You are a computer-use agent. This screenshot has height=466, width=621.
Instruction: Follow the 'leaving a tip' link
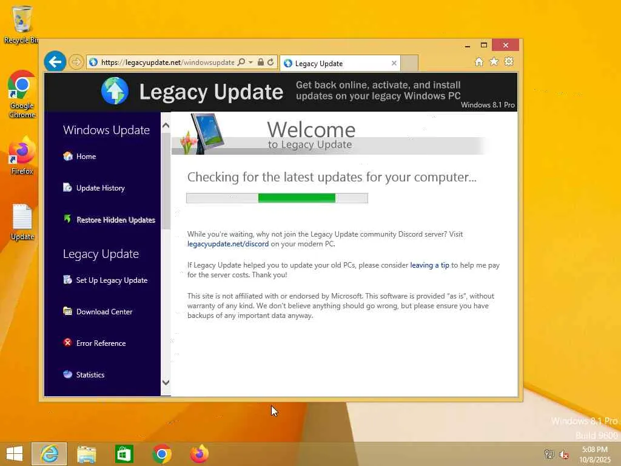pyautogui.click(x=429, y=265)
